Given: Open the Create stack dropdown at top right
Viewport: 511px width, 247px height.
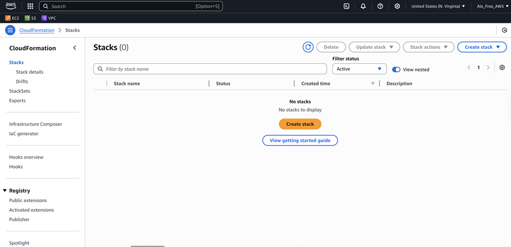Looking at the screenshot, I should [482, 47].
